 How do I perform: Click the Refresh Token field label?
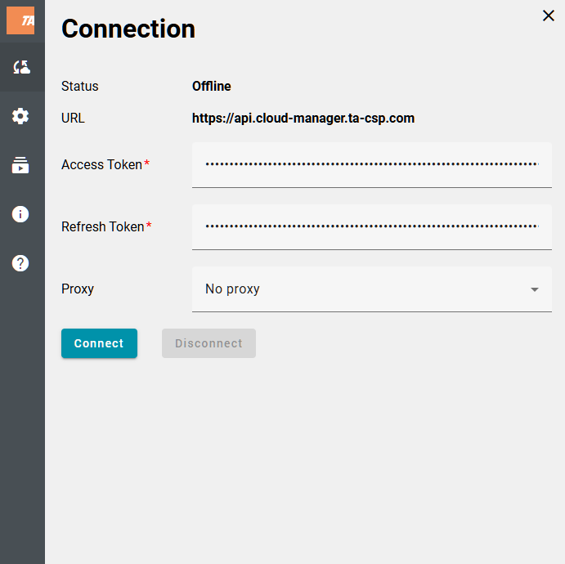coord(103,227)
